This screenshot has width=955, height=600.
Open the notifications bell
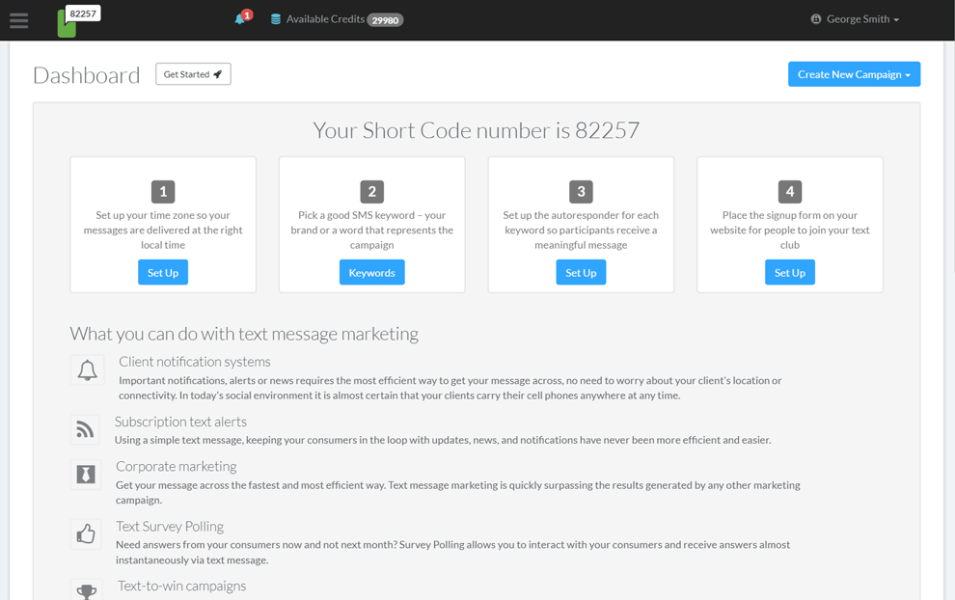242,17
